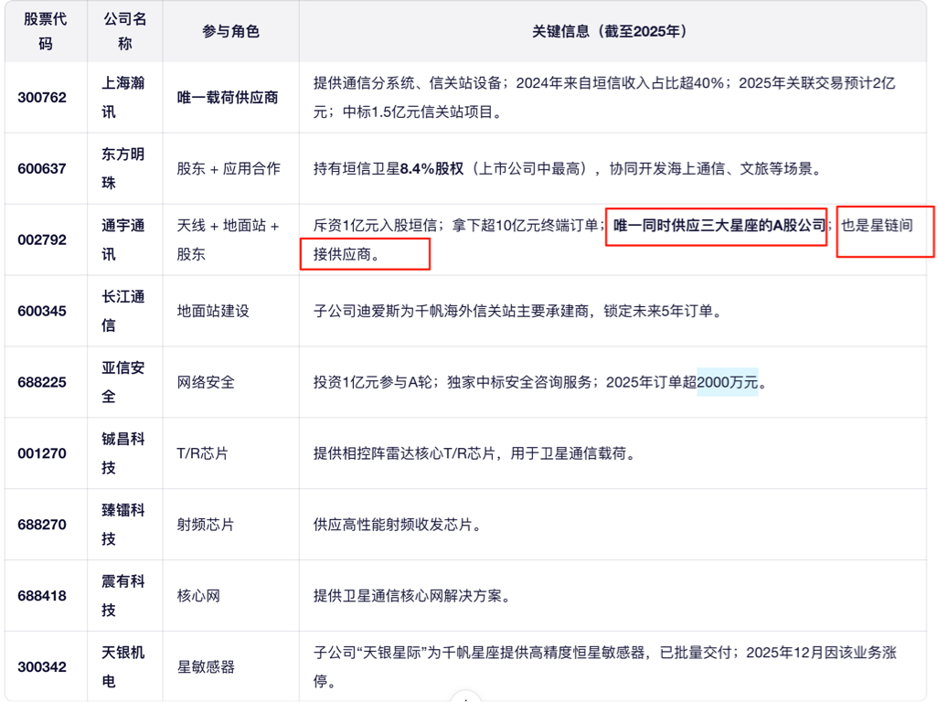Click 上海瀚讯 info about 信关站设备
Screen dimensions: 938x702
[605, 98]
